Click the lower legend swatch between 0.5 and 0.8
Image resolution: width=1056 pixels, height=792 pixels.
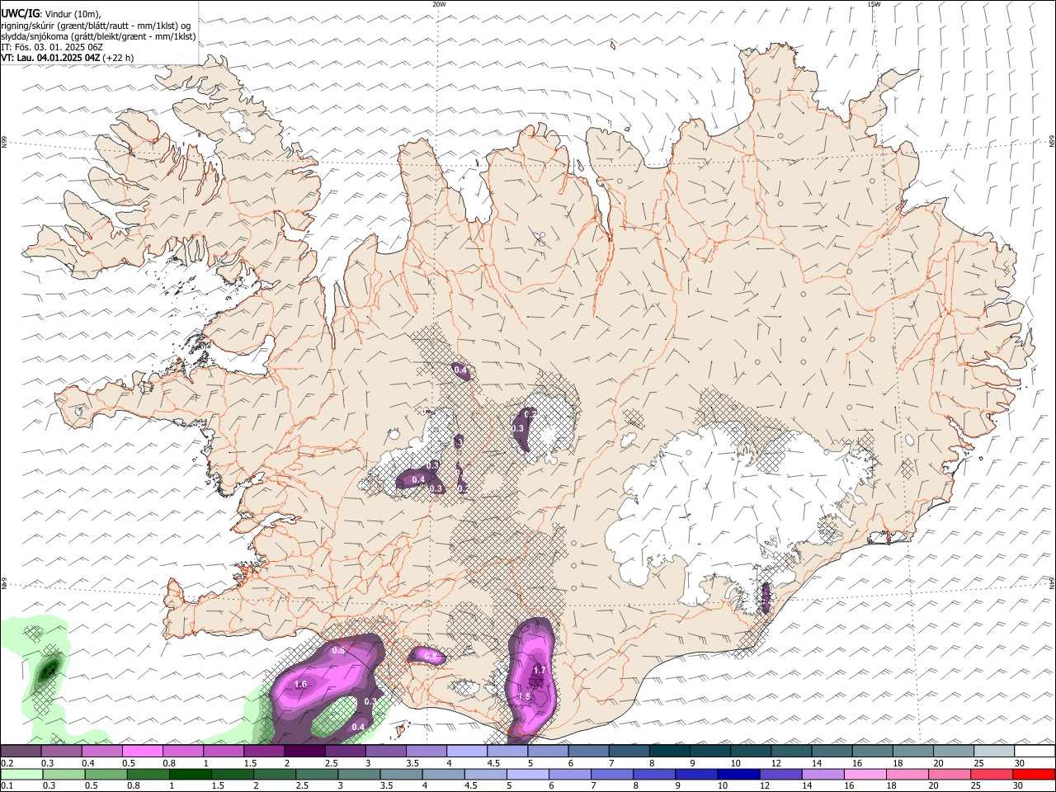point(106,775)
